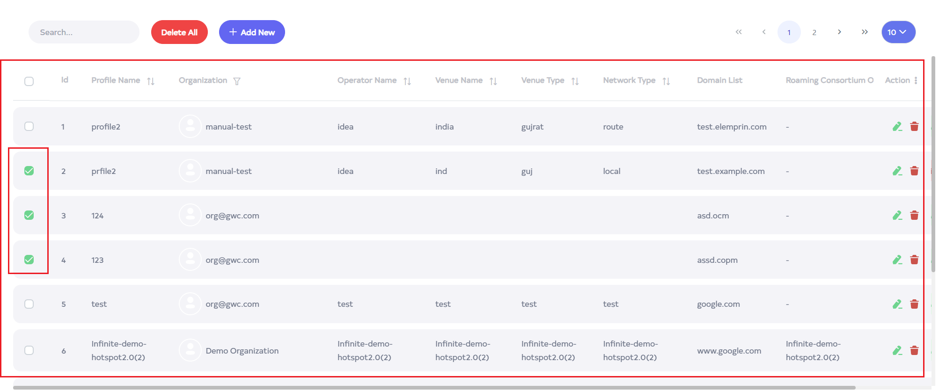Screen dimensions: 939x391
Task: Go to page 2
Action: click(x=814, y=33)
